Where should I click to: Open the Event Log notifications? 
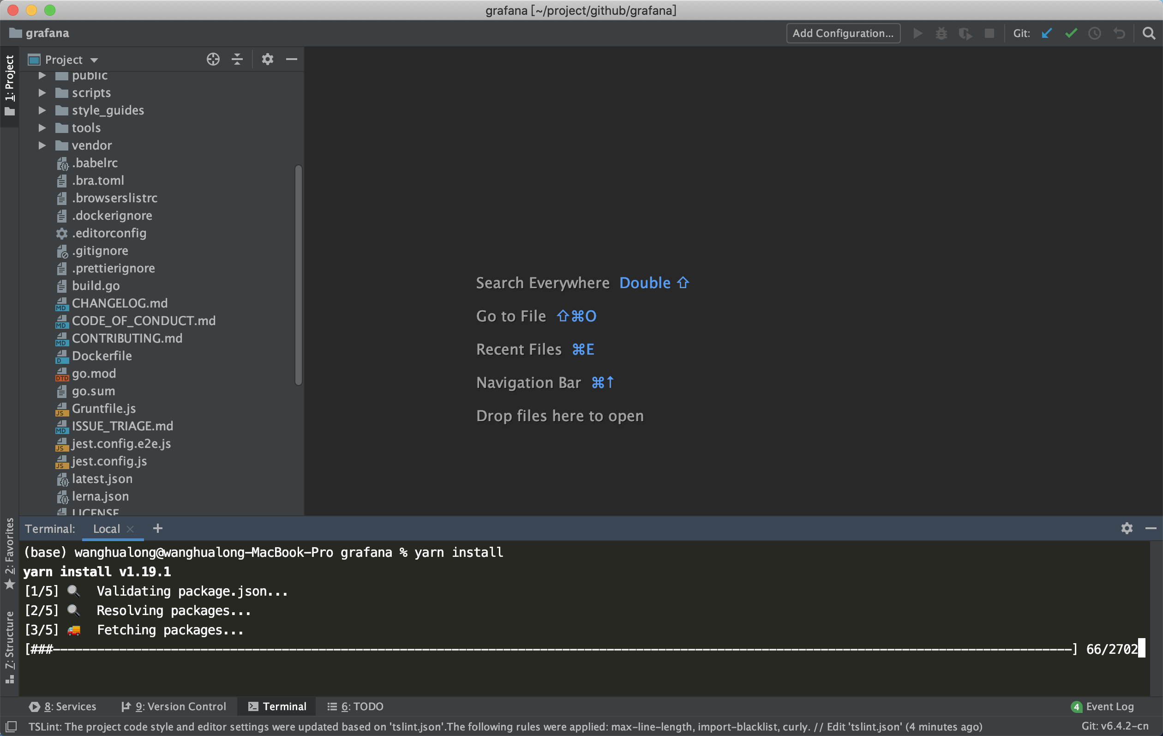(x=1102, y=706)
